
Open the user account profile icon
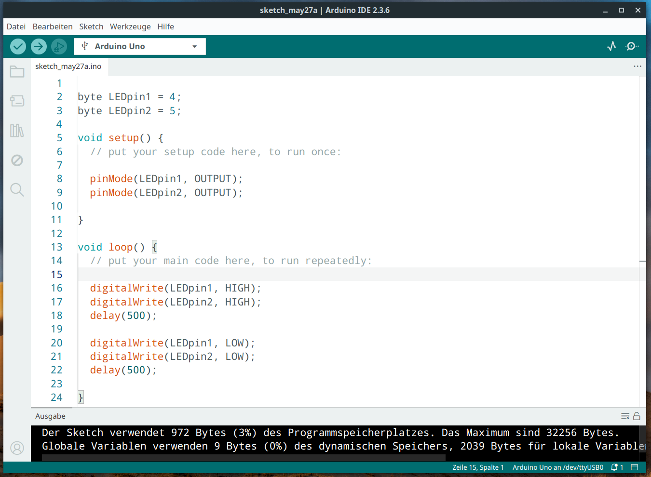click(x=17, y=448)
